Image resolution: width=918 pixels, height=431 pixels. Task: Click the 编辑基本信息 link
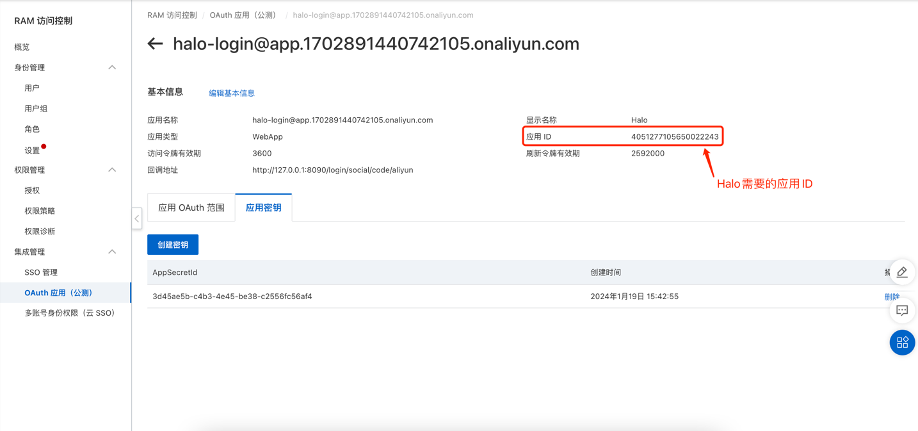[232, 93]
